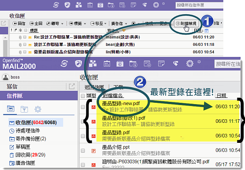The image size is (245, 170).
Task: Check mail from lin(特助/小林)
Action: click(24, 52)
